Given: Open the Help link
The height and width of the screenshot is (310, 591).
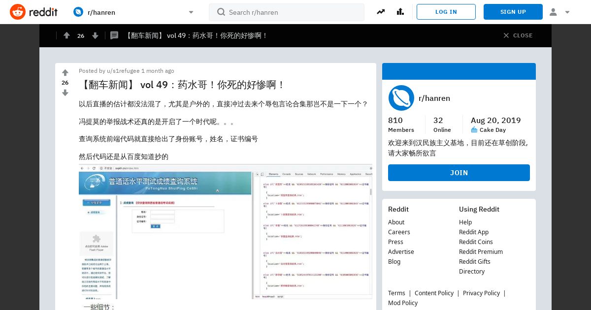Looking at the screenshot, I should pos(465,222).
